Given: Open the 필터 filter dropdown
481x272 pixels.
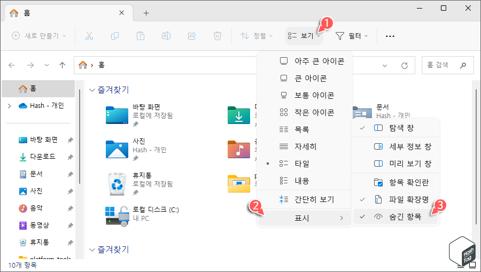Looking at the screenshot, I should tap(352, 36).
